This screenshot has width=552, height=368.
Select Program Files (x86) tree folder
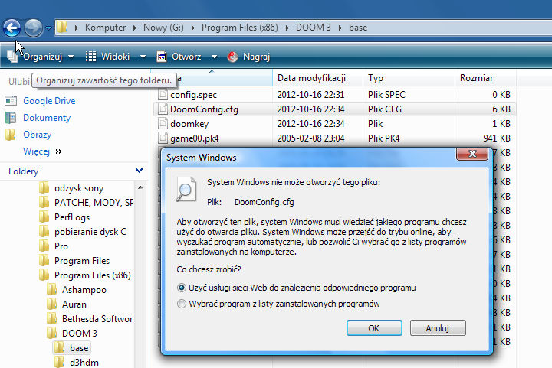coord(93,275)
